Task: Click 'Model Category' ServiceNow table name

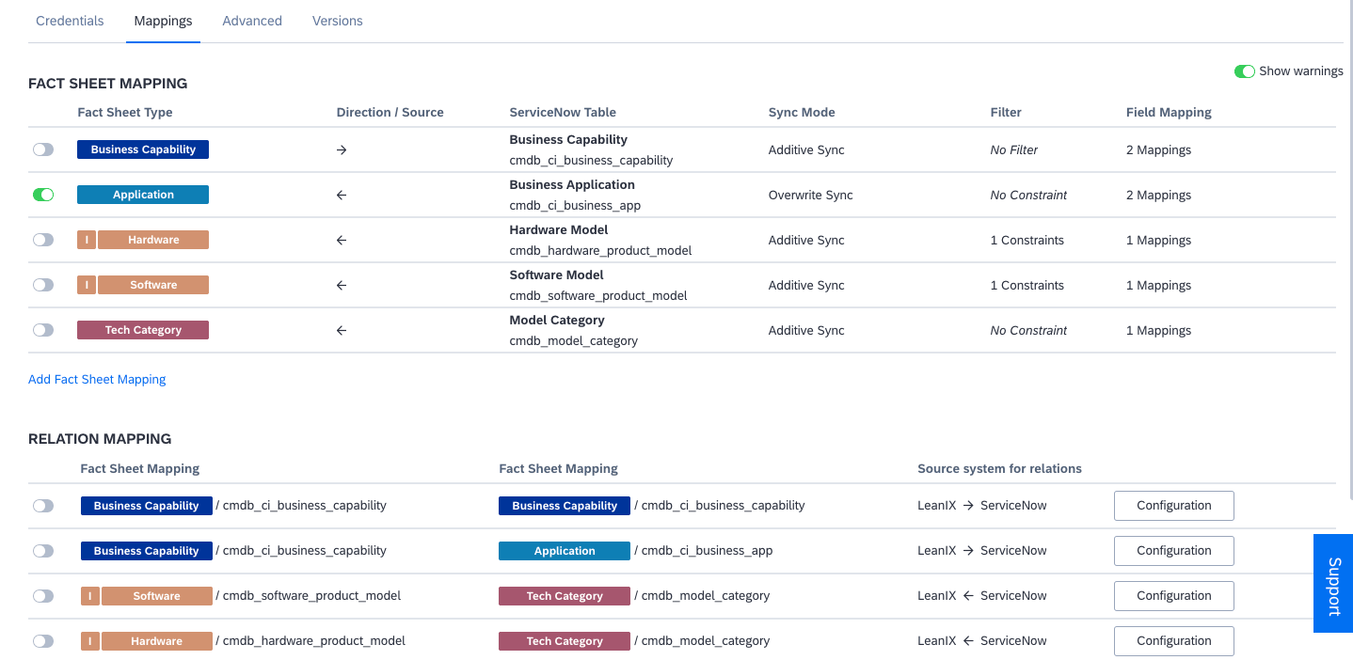Action: coord(557,321)
